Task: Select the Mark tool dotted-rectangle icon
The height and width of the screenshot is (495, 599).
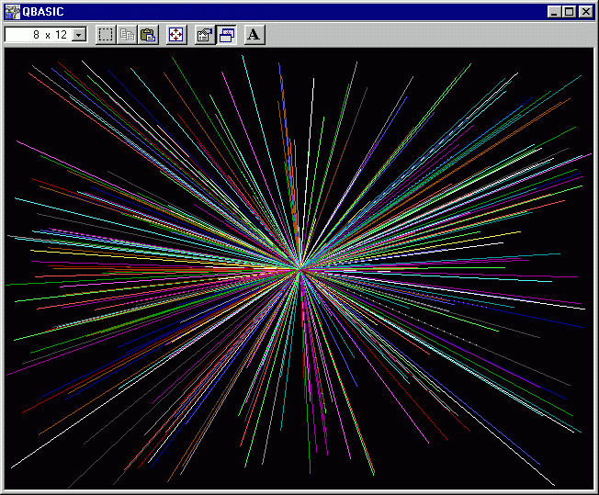Action: [x=107, y=35]
